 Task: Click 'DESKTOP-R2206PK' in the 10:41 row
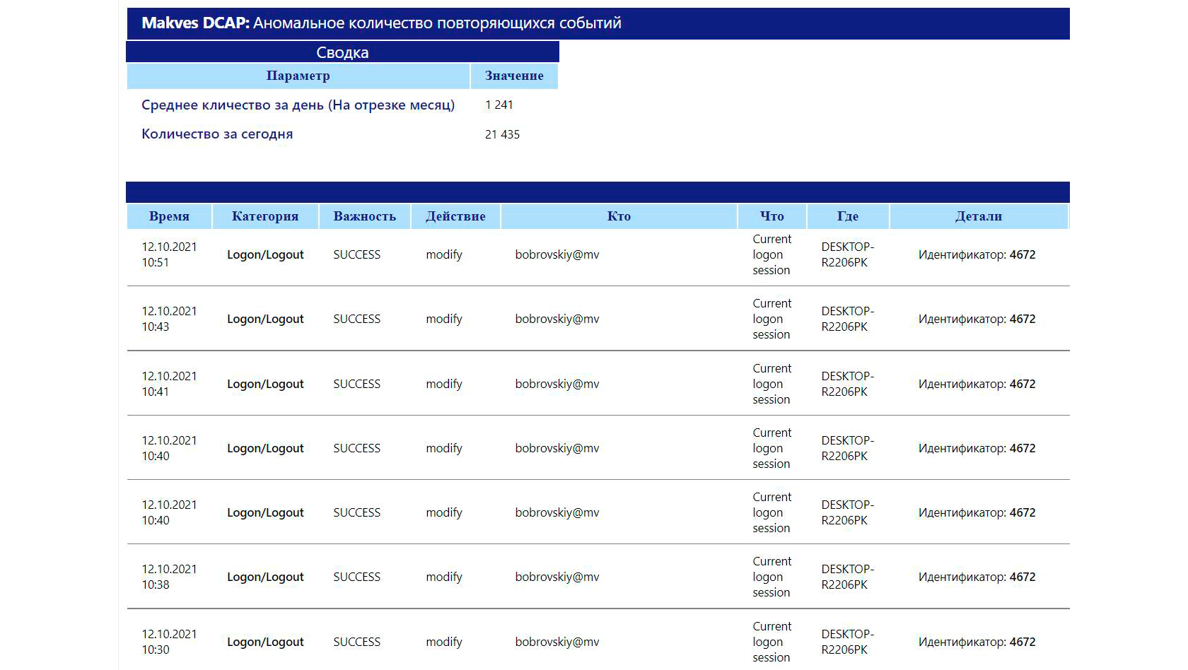click(848, 384)
